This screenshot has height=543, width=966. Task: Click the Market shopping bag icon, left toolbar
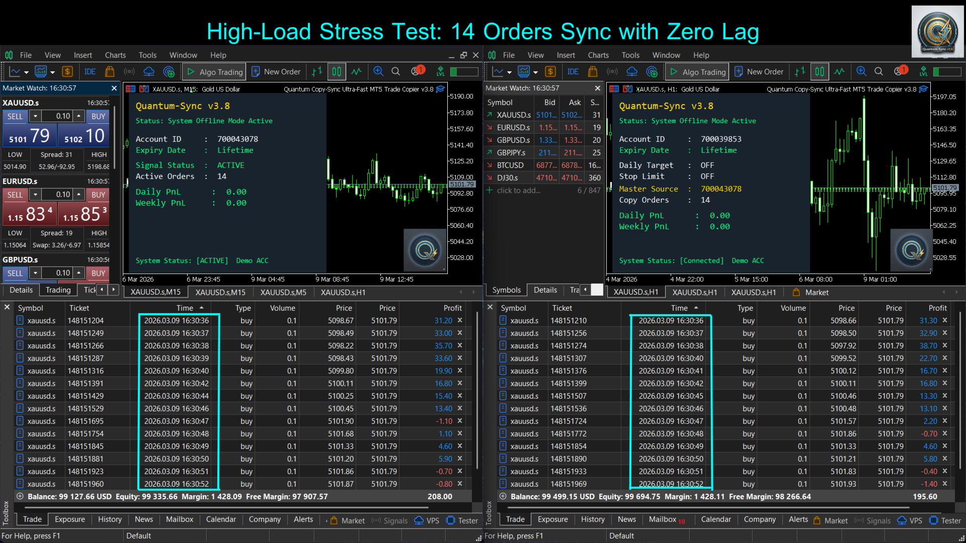[109, 72]
